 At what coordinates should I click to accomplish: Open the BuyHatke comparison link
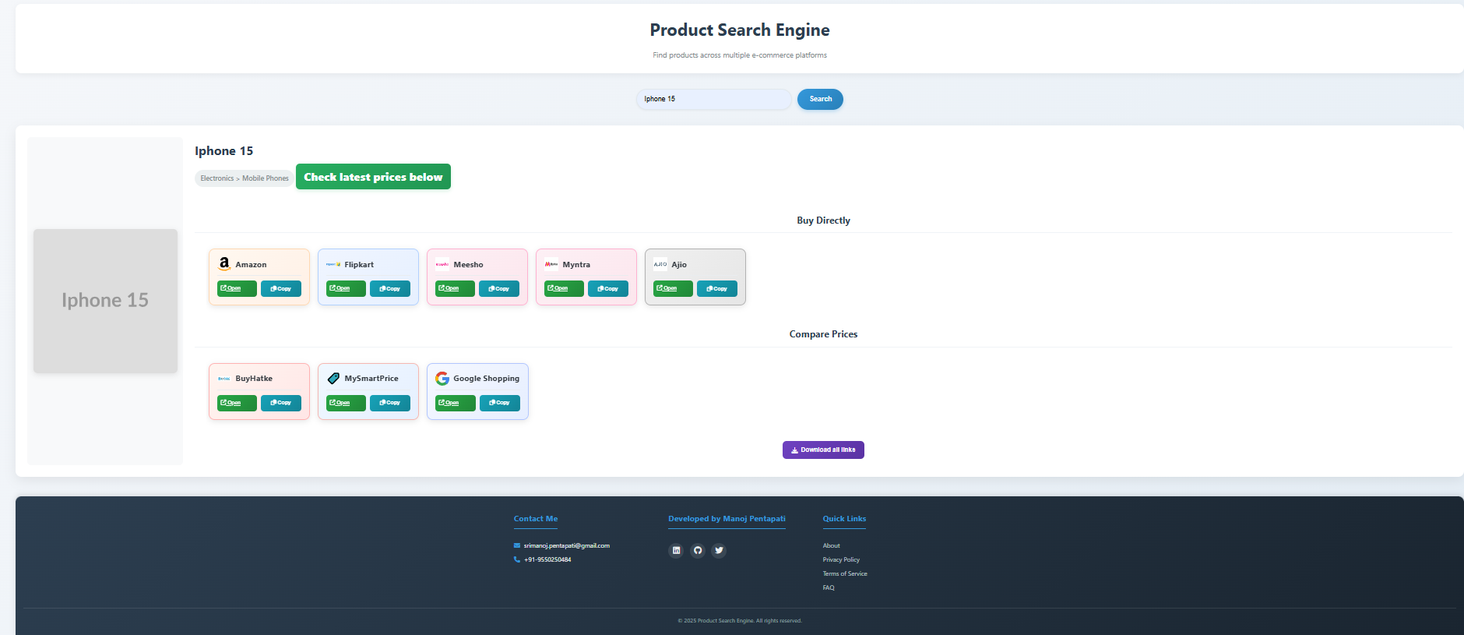237,403
